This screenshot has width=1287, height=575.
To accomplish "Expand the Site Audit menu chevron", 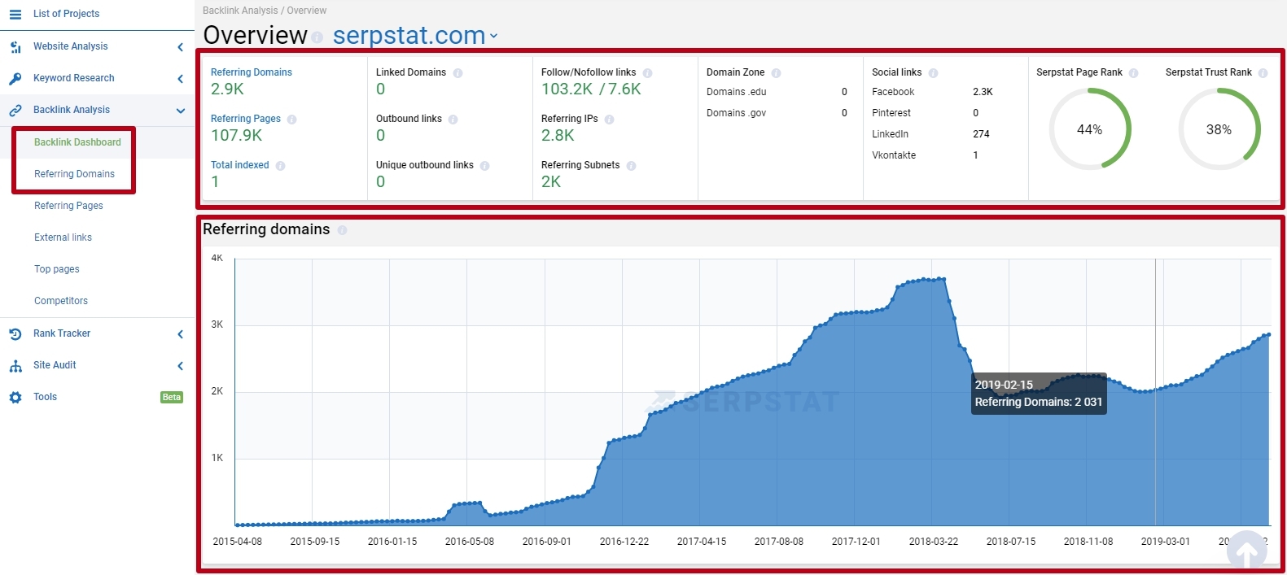I will click(180, 366).
